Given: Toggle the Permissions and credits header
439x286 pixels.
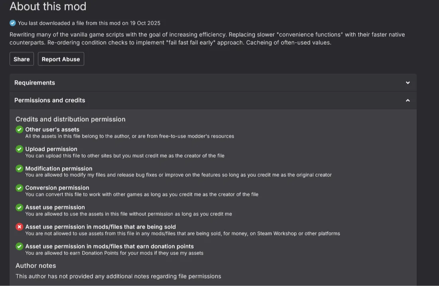Looking at the screenshot, I should (x=50, y=100).
